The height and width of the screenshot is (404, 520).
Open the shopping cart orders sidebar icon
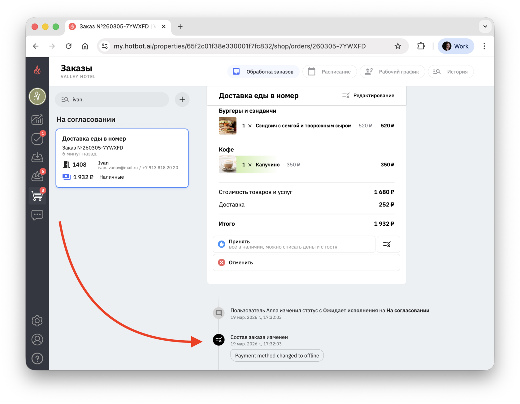click(x=37, y=195)
